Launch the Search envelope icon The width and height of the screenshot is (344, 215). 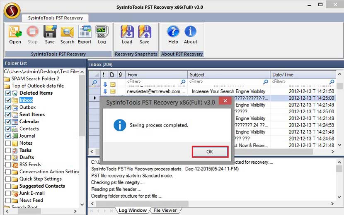(x=67, y=35)
